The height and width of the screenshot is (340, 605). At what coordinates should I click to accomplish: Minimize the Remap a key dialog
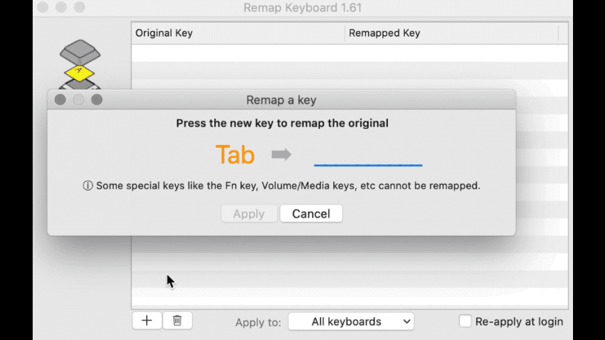point(79,100)
